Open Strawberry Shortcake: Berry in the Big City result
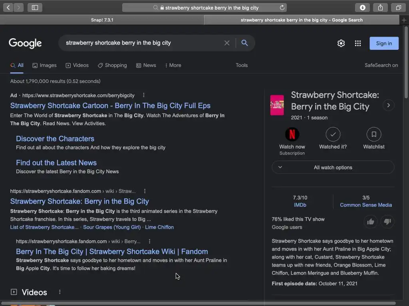Screen dimensions: 409x306 [79, 201]
